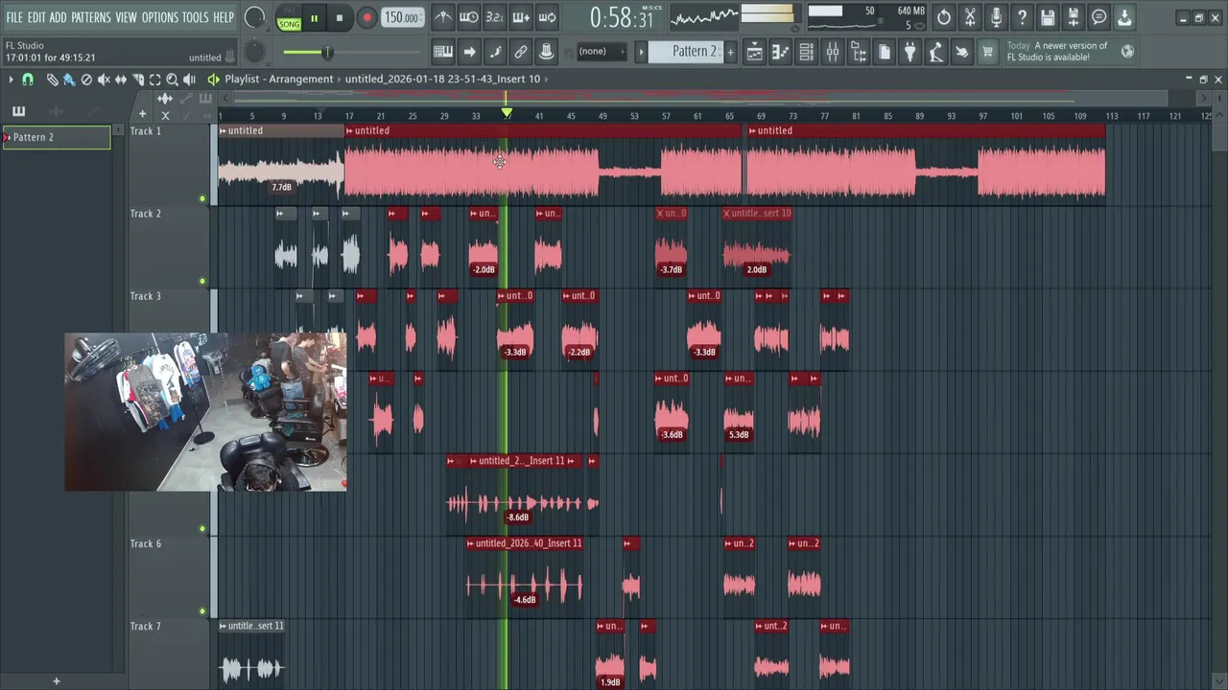The image size is (1228, 690).
Task: Select the Mute tool in Playlist
Action: click(x=104, y=80)
